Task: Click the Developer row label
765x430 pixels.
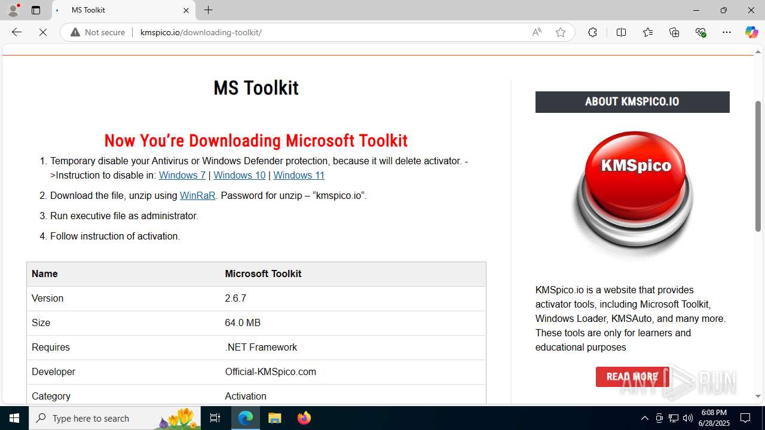Action: click(x=53, y=371)
